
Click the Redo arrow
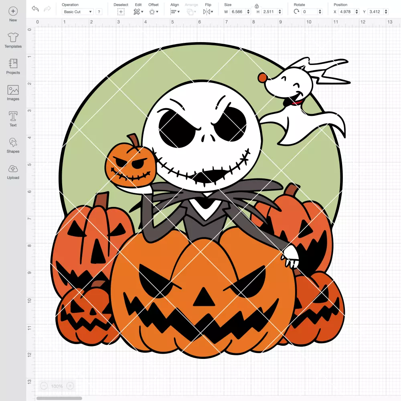point(47,9)
